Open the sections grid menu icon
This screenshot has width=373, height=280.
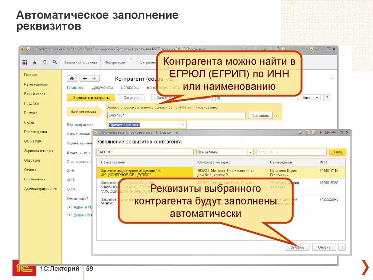(x=25, y=62)
